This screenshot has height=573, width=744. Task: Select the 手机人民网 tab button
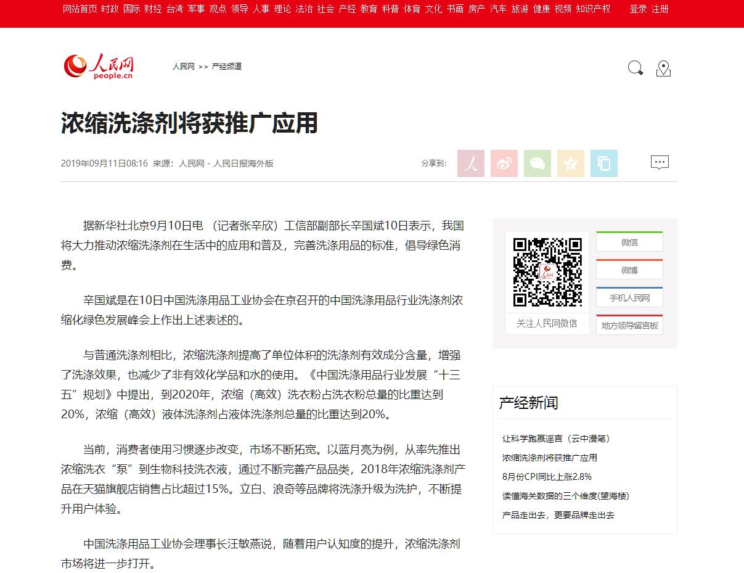coord(629,298)
